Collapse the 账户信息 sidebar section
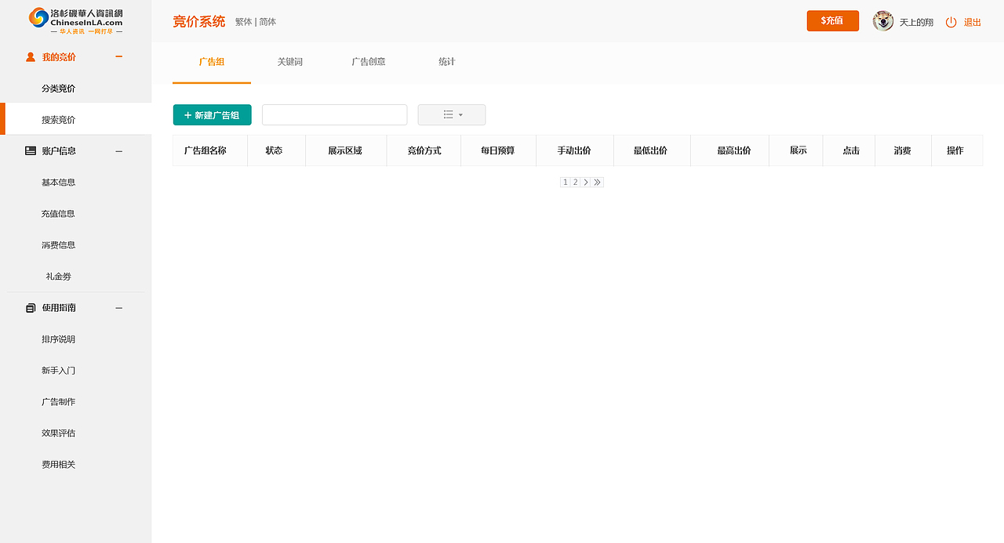1004x543 pixels. [118, 150]
